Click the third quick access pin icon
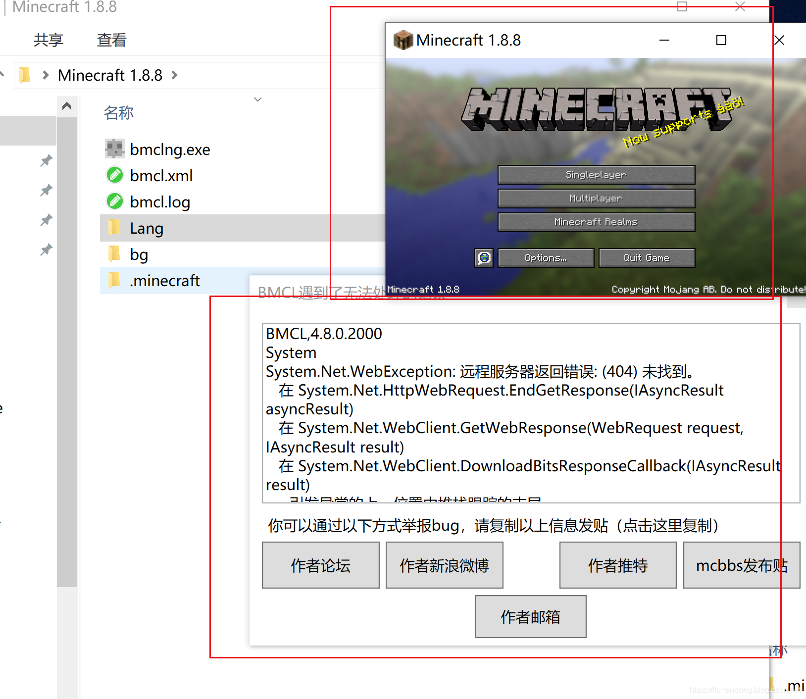The width and height of the screenshot is (806, 699). (x=46, y=220)
